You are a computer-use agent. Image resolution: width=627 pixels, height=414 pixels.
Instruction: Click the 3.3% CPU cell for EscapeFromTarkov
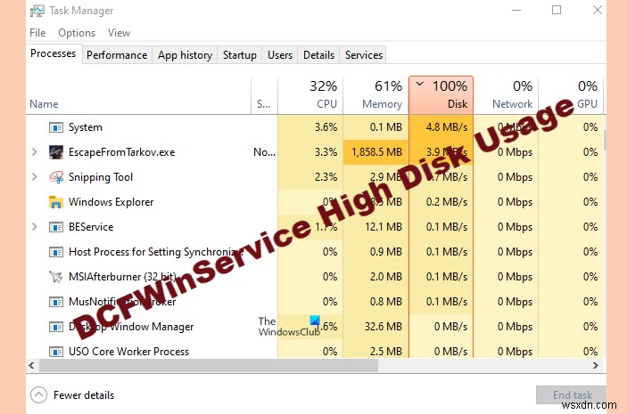pos(310,152)
